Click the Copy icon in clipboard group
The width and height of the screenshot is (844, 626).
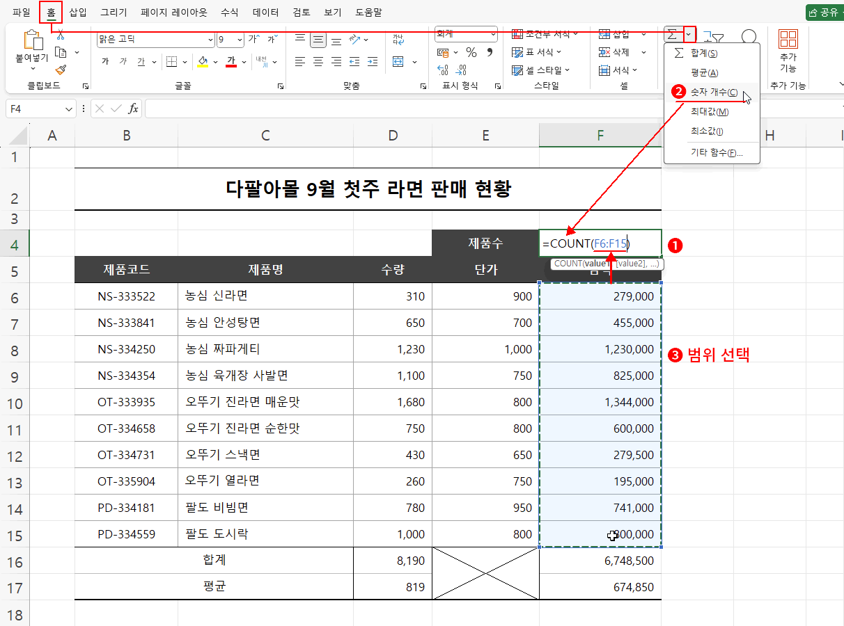point(61,52)
